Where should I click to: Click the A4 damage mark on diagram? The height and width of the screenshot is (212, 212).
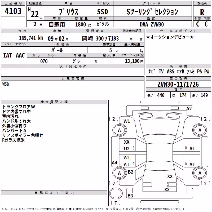pyautogui.click(x=114, y=162)
